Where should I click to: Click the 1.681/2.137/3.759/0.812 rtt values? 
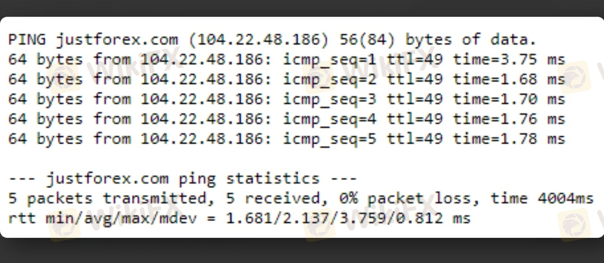coord(333,218)
